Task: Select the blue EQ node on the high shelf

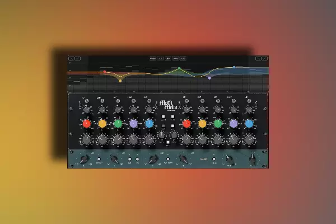Action: coord(234,67)
